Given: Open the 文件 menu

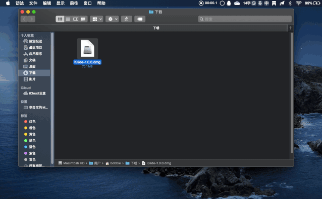Looking at the screenshot, I should 33,3.
